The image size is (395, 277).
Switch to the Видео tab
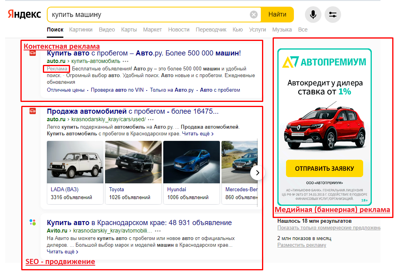107,30
